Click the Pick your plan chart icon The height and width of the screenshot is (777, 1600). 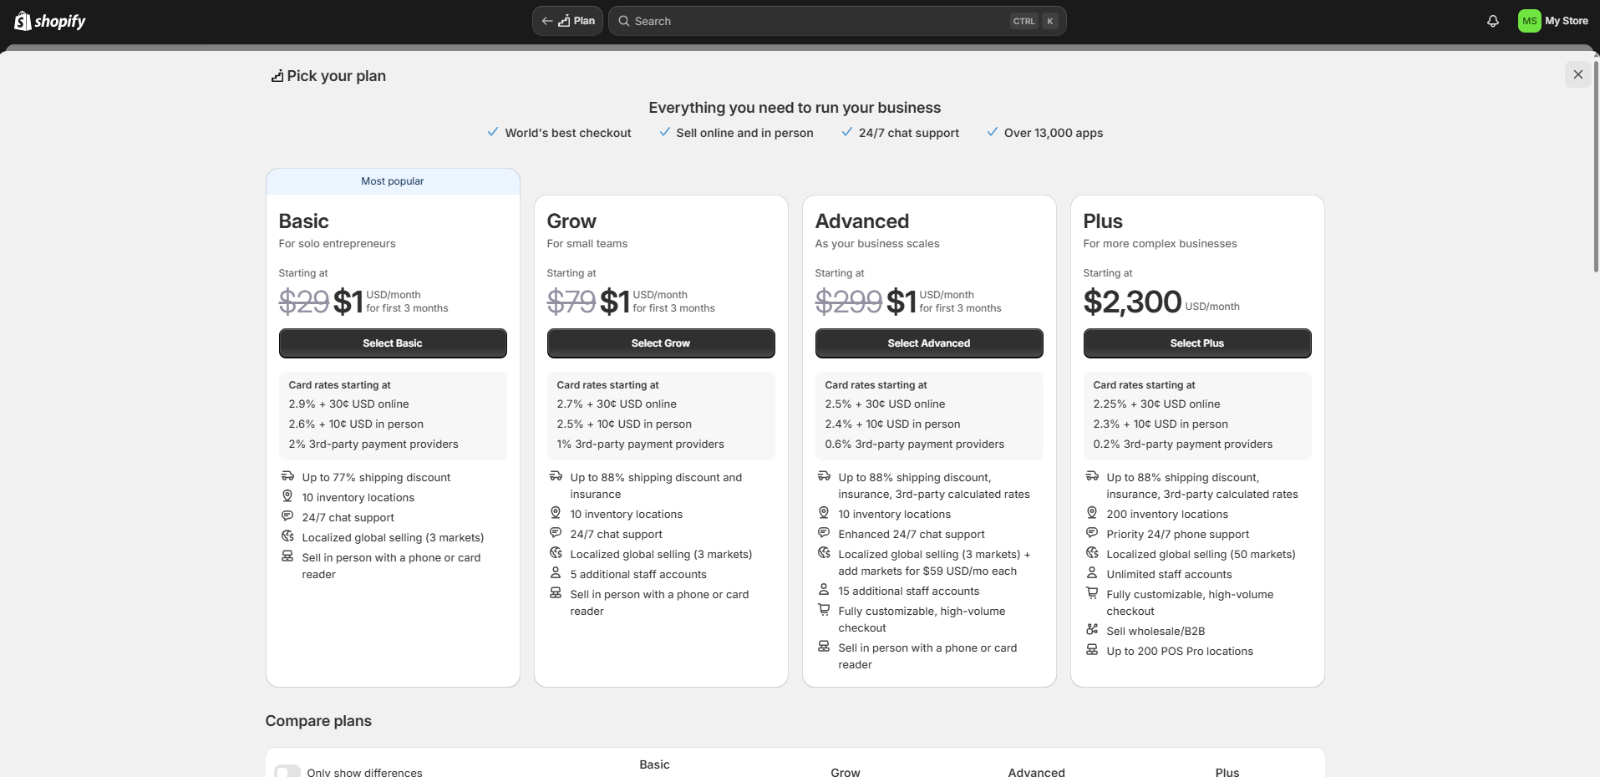(277, 76)
